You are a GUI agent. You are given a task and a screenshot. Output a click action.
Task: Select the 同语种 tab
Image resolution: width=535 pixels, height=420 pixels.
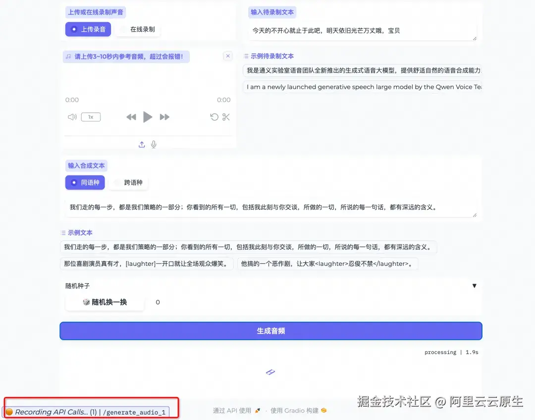tap(85, 182)
